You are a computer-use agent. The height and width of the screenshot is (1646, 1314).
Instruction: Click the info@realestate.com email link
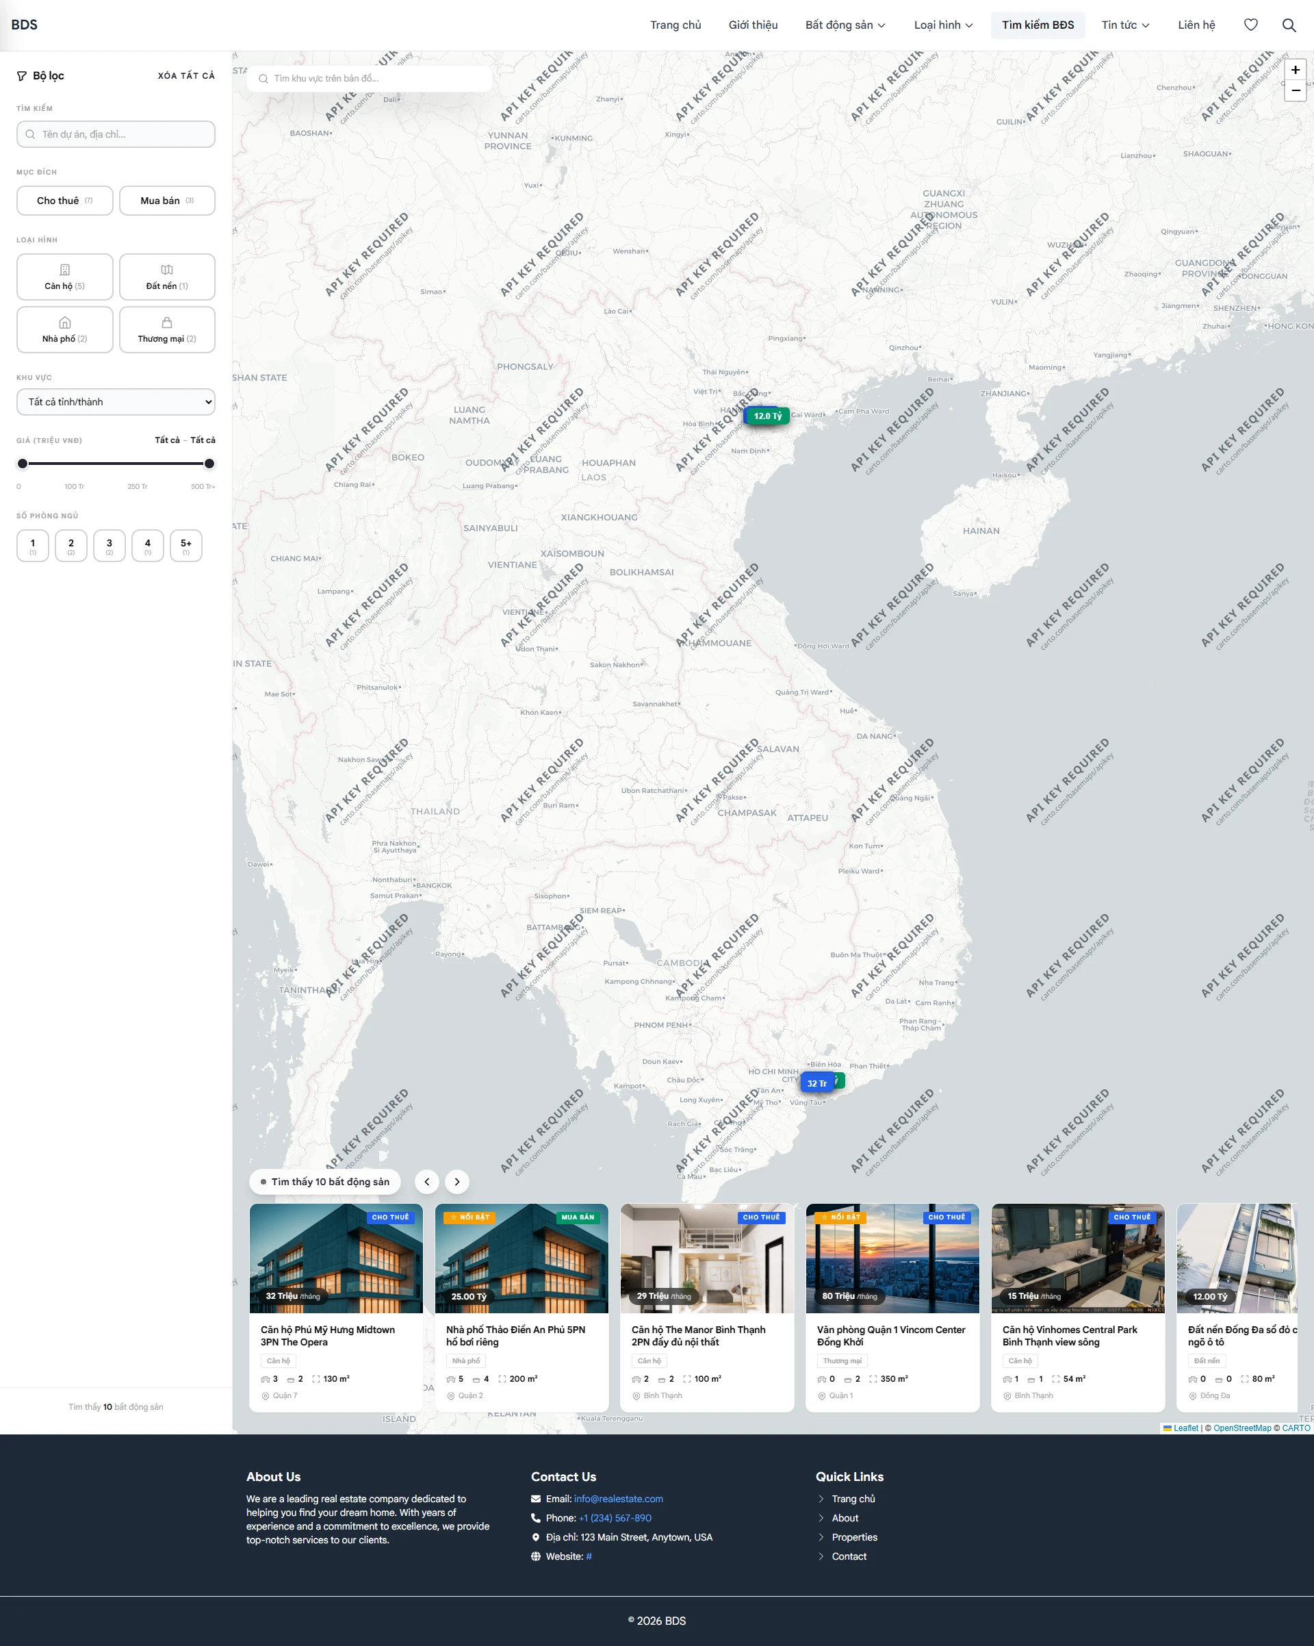[618, 1499]
